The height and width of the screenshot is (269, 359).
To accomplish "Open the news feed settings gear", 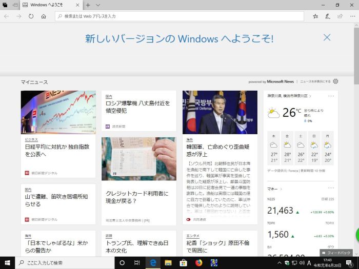I will [335, 81].
